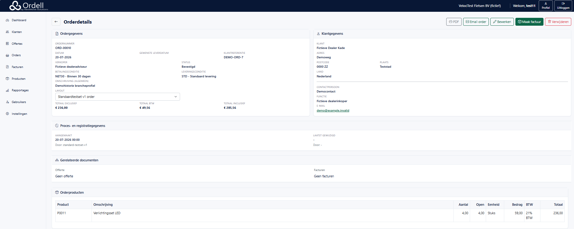The height and width of the screenshot is (229, 574).
Task: Click the Verwijderen delete button
Action: click(558, 22)
